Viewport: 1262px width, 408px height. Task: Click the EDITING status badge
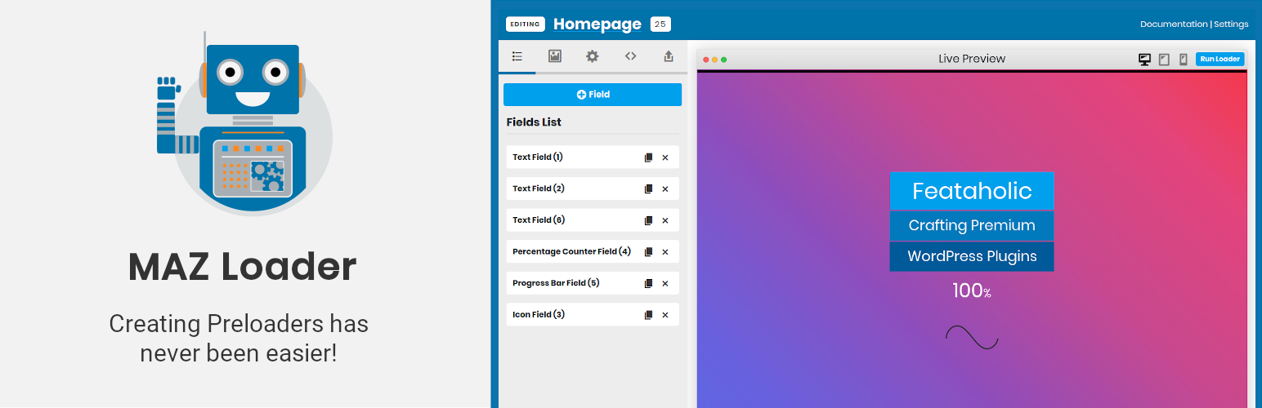tap(525, 24)
